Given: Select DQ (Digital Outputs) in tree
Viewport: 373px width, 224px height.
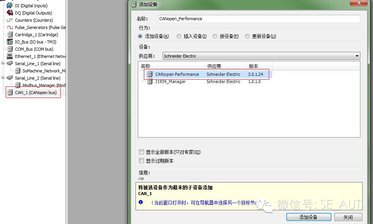Looking at the screenshot, I should click(33, 13).
